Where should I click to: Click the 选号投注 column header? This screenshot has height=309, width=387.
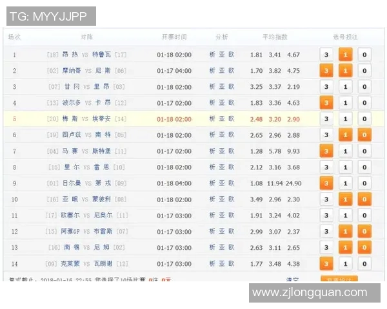tap(345, 37)
